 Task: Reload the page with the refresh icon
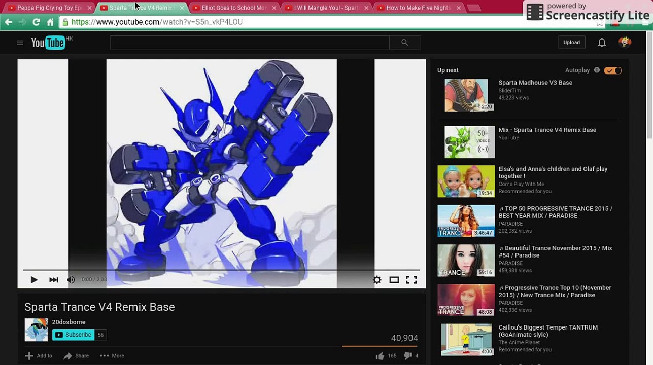[x=36, y=22]
